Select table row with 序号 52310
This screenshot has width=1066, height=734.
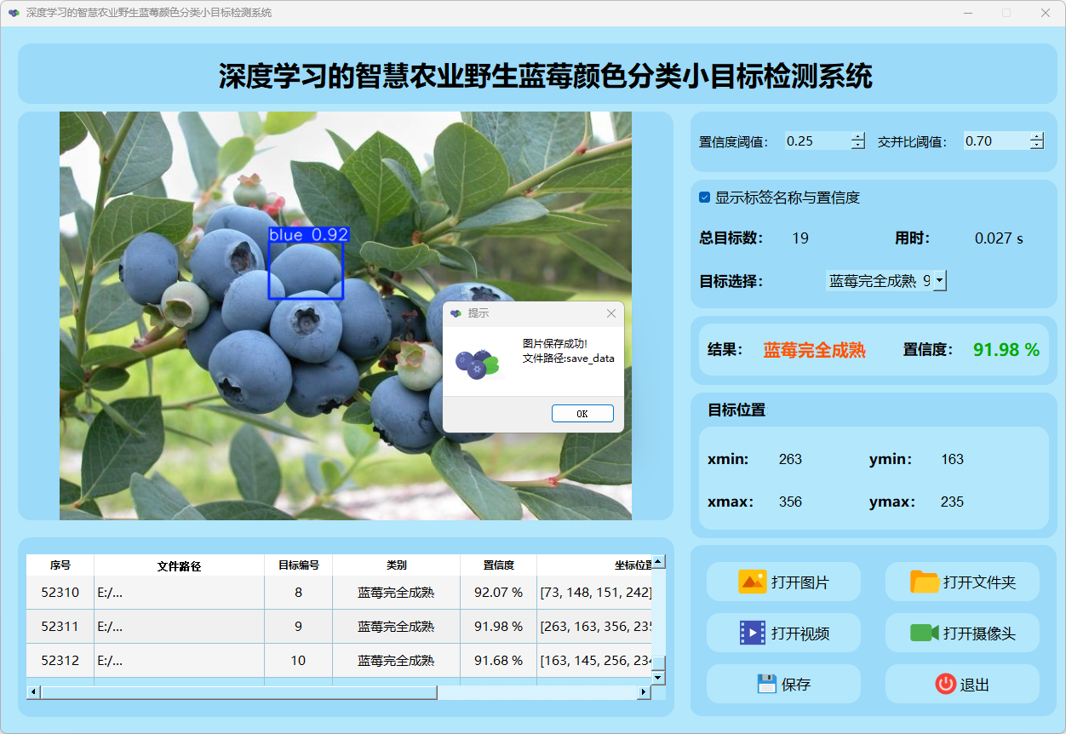pyautogui.click(x=339, y=593)
